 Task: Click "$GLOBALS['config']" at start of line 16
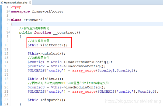[47, 71]
